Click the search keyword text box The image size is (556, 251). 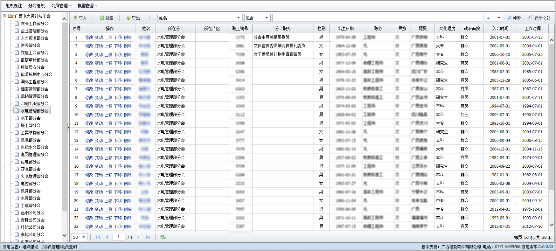pyautogui.click(x=377, y=18)
